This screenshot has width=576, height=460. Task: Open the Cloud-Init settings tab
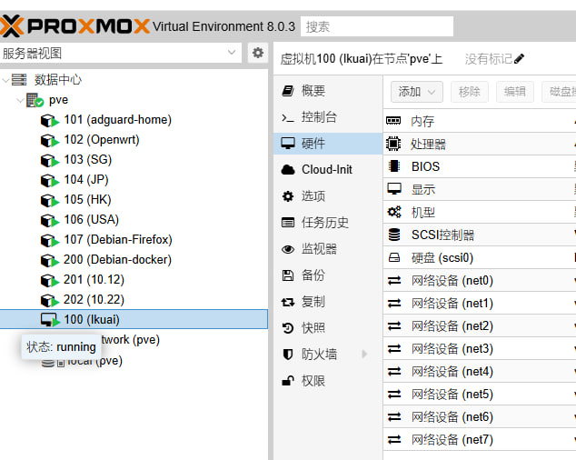(326, 169)
